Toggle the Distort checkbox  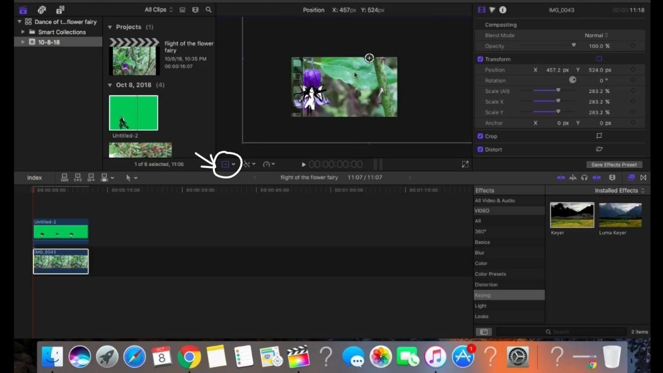click(x=480, y=149)
